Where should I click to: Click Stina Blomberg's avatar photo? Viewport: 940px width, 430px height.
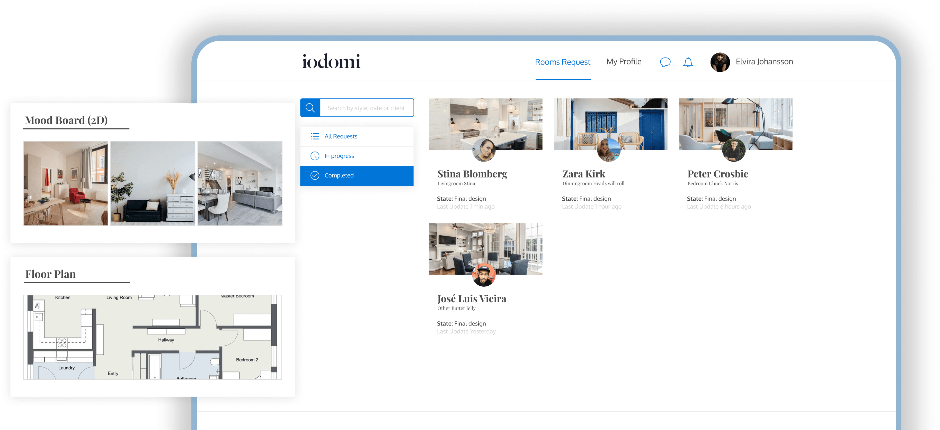[483, 150]
